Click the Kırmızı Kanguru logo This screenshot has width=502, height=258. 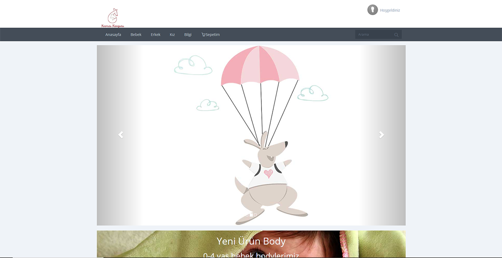coord(113,18)
